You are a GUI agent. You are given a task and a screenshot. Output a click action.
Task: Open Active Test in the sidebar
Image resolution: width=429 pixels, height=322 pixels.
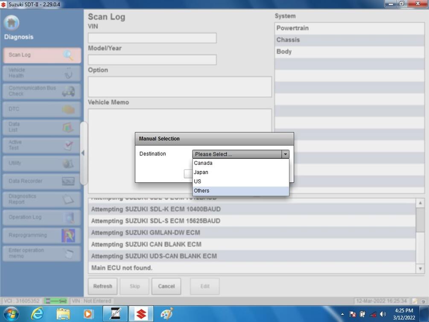(x=42, y=145)
